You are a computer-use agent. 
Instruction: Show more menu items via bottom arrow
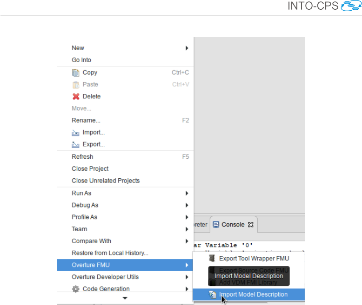coord(125,298)
